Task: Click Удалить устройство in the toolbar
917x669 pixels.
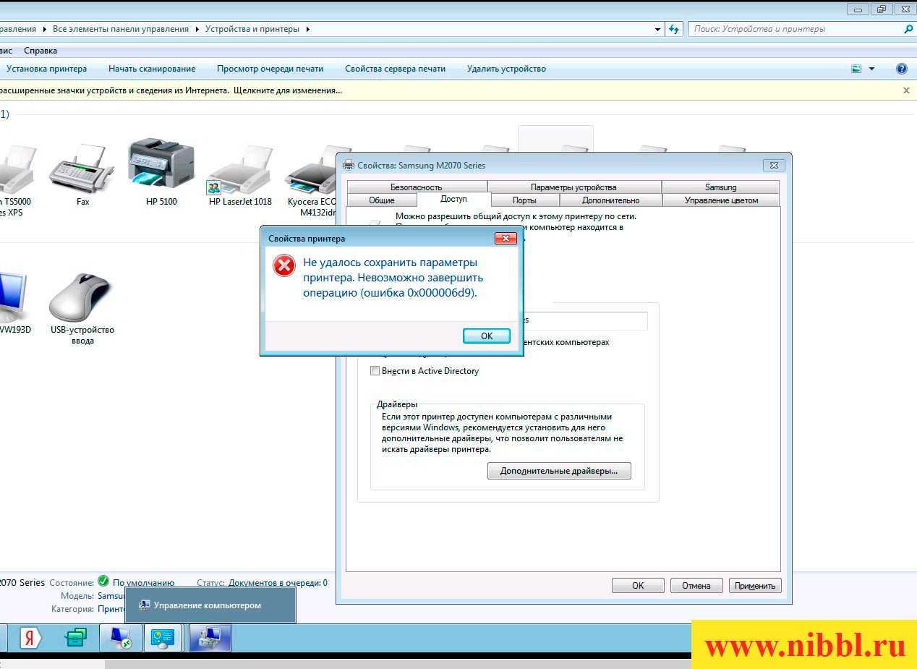Action: tap(506, 69)
